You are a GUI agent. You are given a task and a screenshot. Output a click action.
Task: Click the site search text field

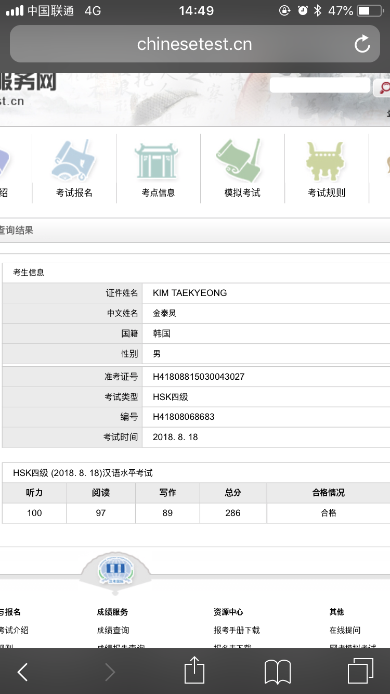tap(320, 85)
